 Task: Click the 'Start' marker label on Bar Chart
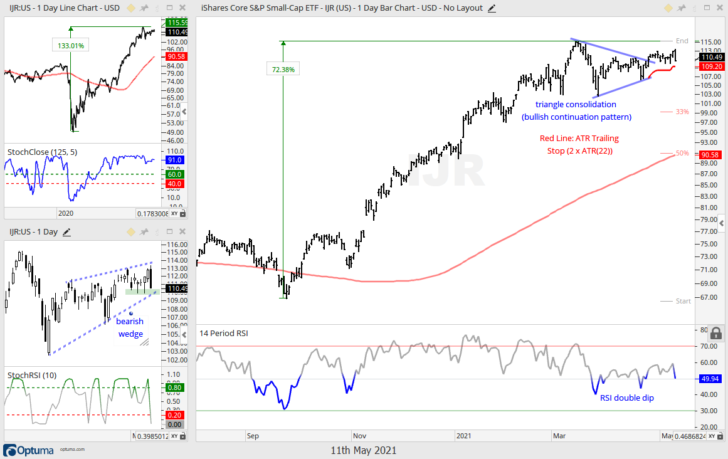coord(683,301)
